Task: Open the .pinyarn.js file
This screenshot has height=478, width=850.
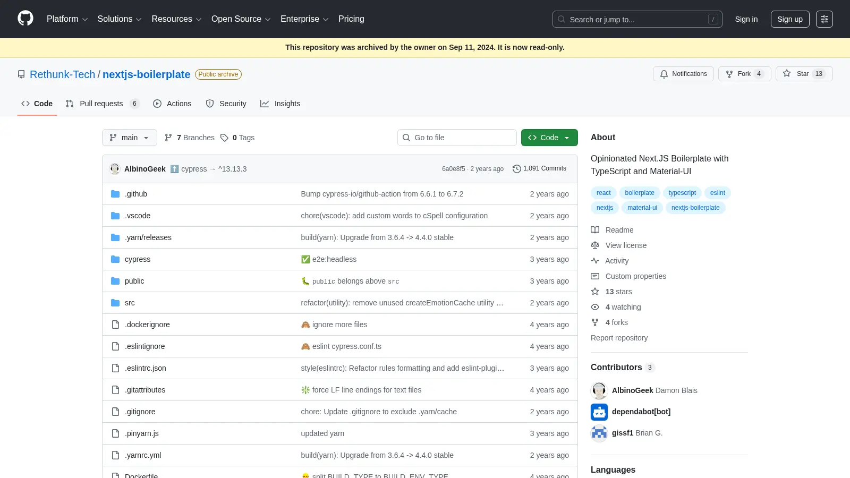Action: click(x=142, y=433)
